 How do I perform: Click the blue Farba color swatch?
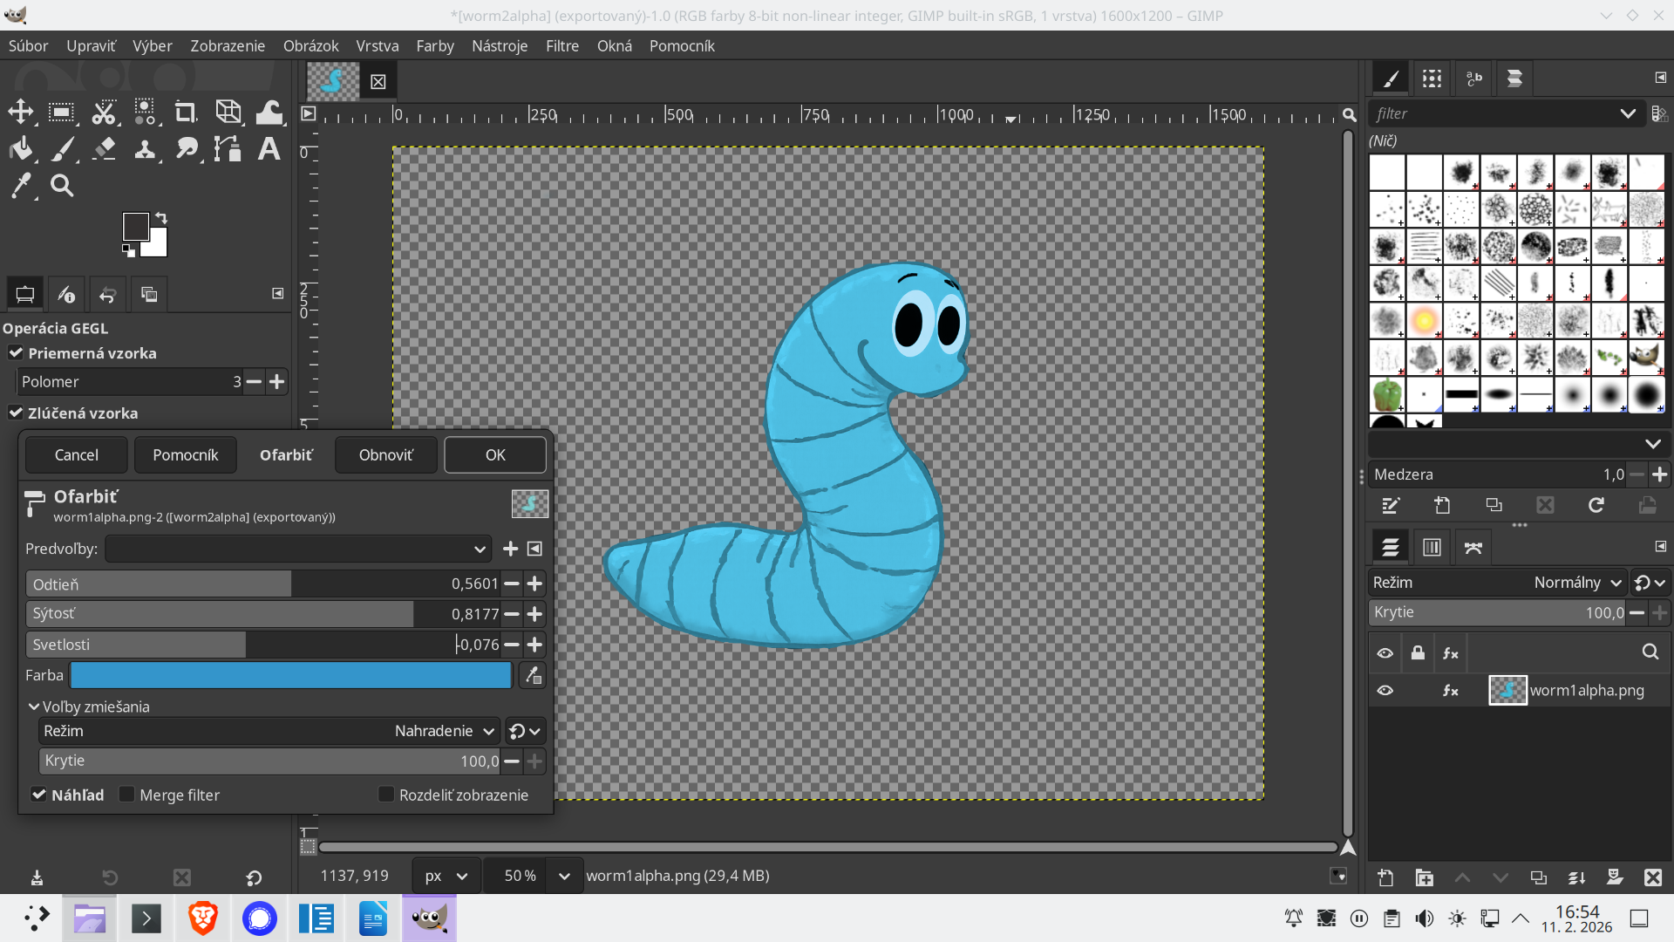click(290, 675)
